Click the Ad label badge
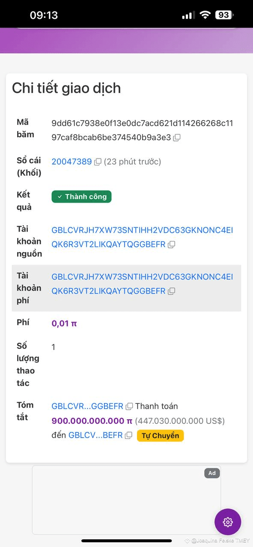 pyautogui.click(x=212, y=473)
